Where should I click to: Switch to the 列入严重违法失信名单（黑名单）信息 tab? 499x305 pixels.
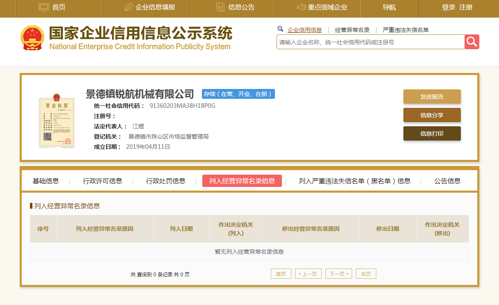coord(355,181)
